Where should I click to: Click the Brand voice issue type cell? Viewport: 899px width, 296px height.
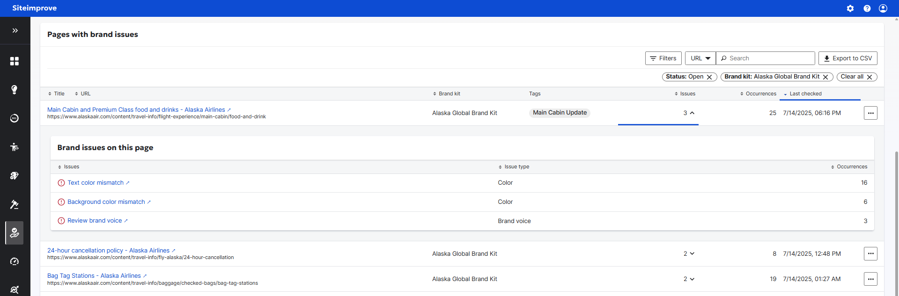click(514, 221)
